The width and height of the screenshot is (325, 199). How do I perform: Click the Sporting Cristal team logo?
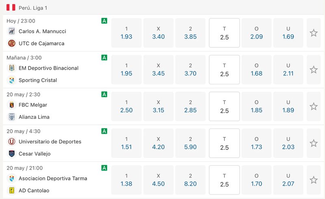pos(11,80)
